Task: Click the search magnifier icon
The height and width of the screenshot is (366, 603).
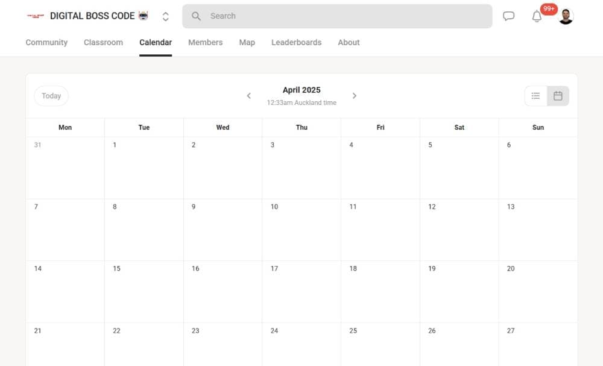Action: pos(196,16)
